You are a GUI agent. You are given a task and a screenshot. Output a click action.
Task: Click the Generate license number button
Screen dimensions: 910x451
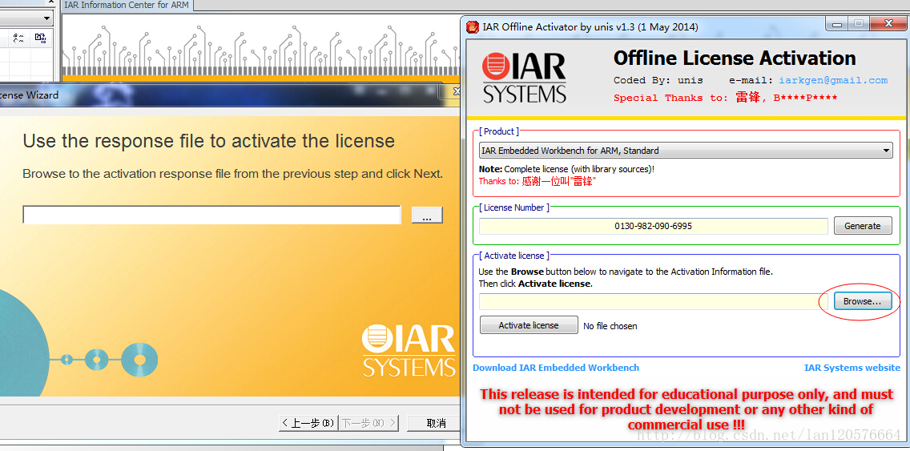(x=863, y=226)
